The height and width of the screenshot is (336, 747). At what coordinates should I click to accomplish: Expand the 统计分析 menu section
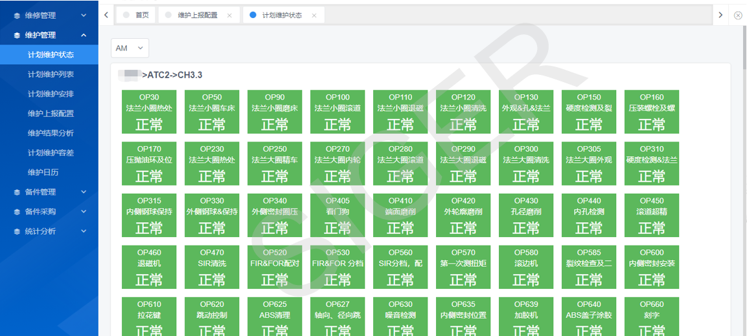pyautogui.click(x=84, y=231)
